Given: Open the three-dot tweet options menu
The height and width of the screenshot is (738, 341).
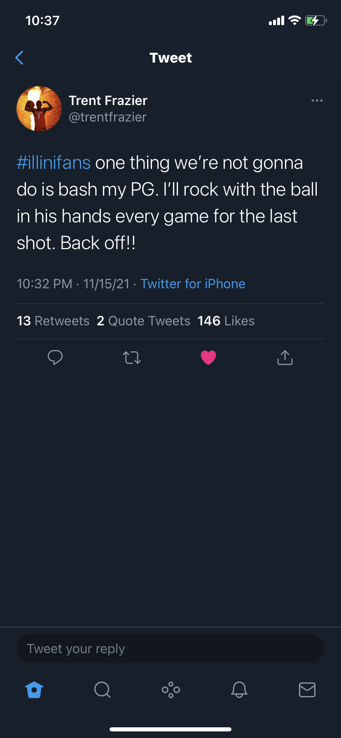Looking at the screenshot, I should [x=317, y=100].
